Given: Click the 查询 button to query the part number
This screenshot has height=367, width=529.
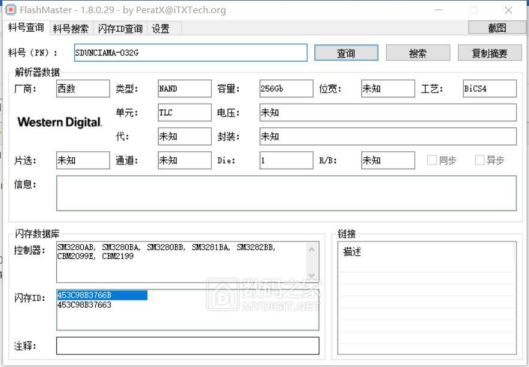Looking at the screenshot, I should 346,53.
